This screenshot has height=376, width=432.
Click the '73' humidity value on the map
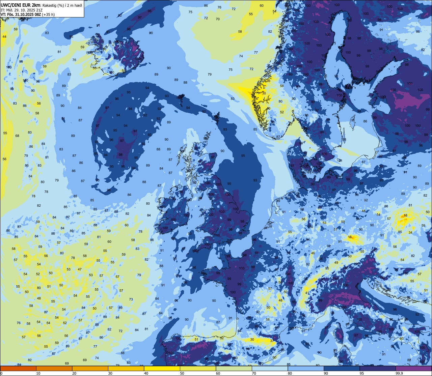tap(131, 299)
